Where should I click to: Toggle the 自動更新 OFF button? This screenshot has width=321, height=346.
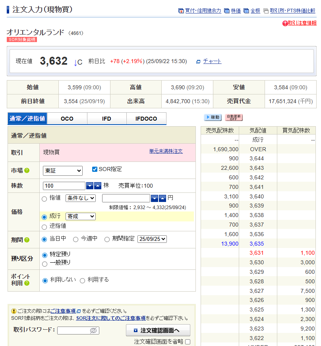[234, 117]
